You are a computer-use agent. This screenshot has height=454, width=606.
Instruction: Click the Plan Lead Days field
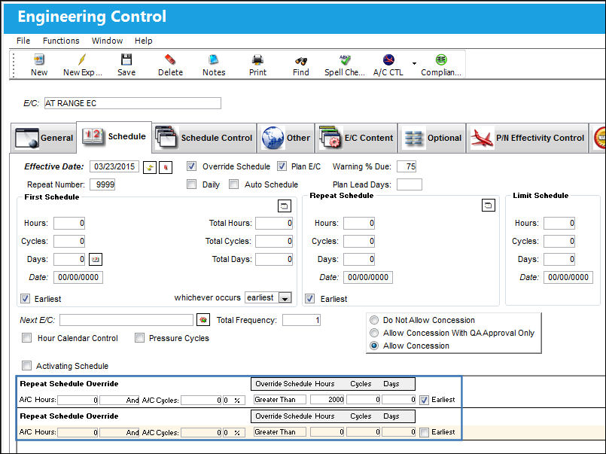pyautogui.click(x=410, y=184)
